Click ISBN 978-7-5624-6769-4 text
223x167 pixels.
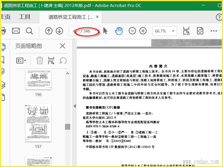pos(103,126)
